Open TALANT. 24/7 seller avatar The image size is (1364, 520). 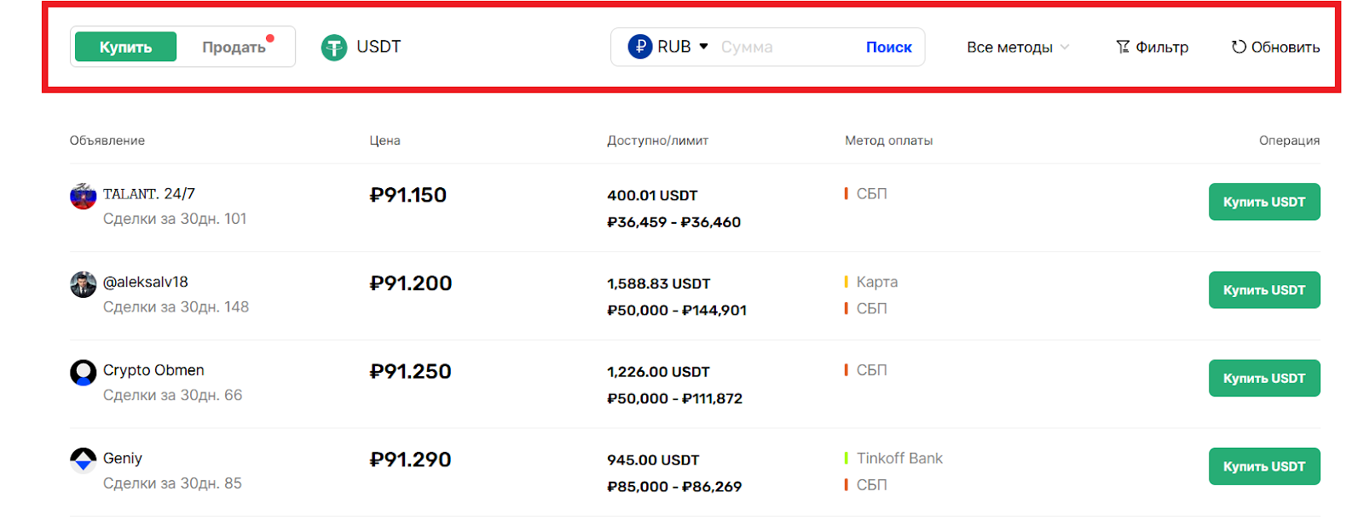click(83, 196)
